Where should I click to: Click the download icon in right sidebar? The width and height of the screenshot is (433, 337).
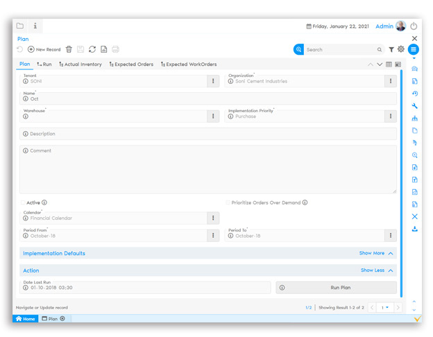point(414,229)
